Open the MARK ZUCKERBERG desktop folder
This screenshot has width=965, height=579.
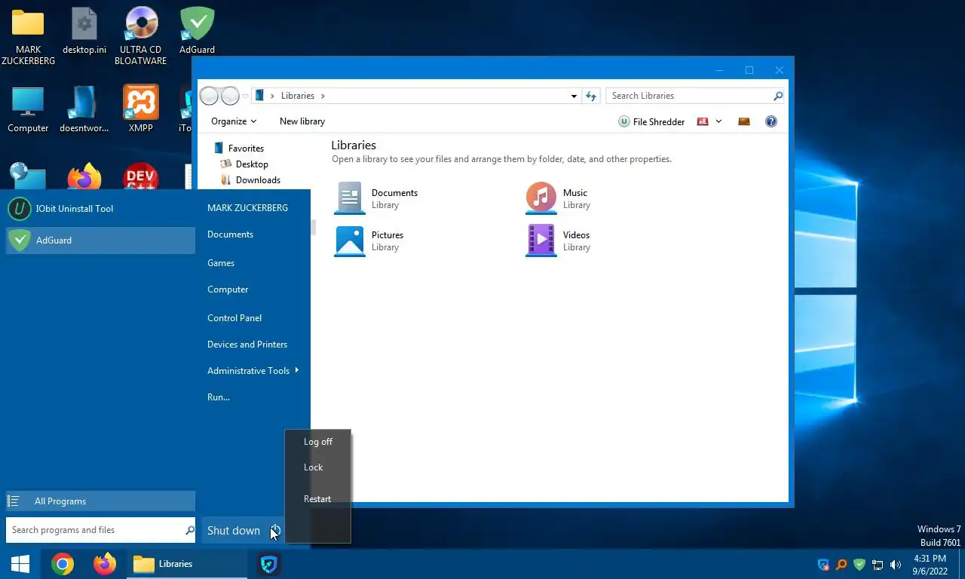28,35
